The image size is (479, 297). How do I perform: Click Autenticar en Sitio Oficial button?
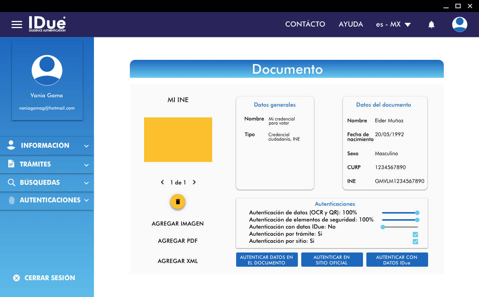[x=332, y=260]
